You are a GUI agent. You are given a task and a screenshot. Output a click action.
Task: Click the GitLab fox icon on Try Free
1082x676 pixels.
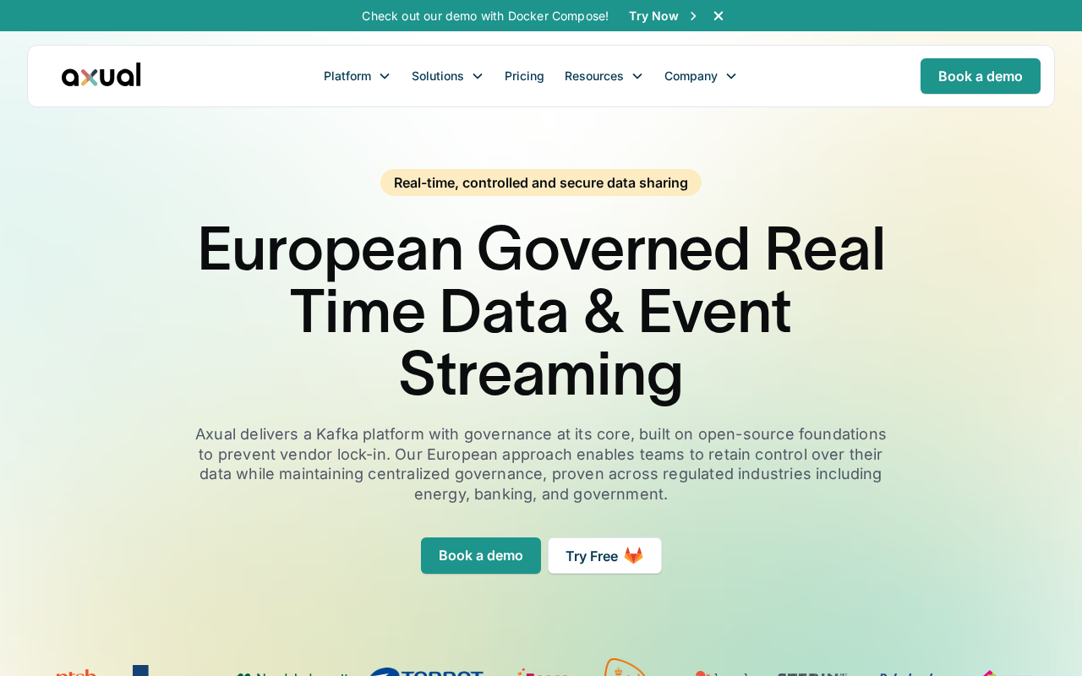[634, 556]
